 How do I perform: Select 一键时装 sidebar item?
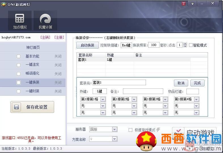click(32, 91)
